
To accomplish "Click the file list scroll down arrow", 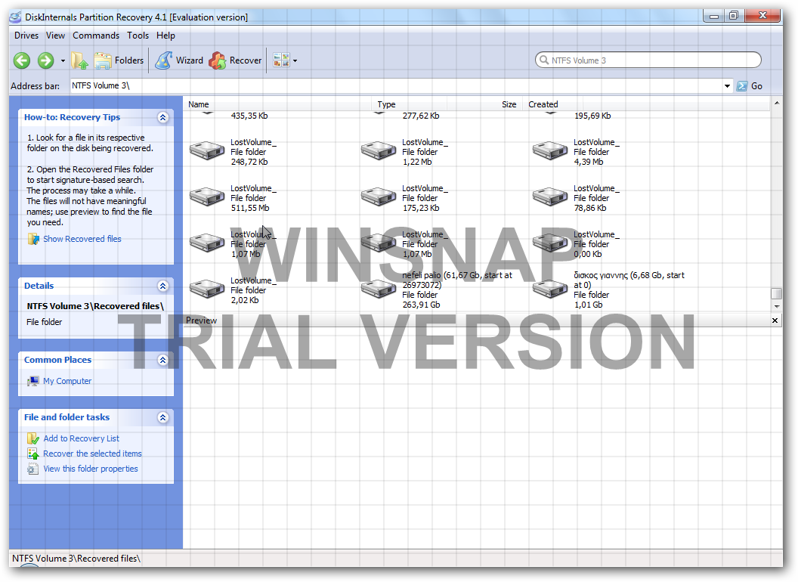I will (777, 307).
